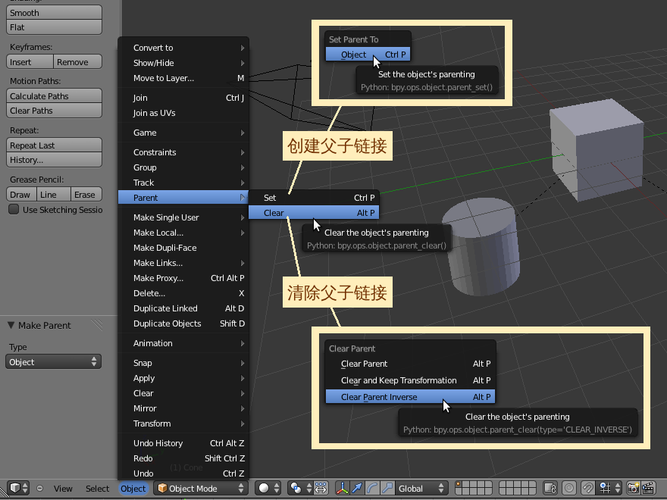Open History... button
Screen dimensions: 667x500
pos(54,160)
